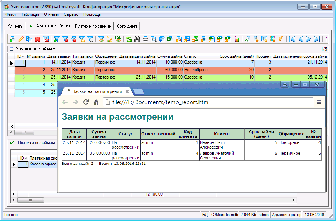This screenshot has width=336, height=221.
Task: Open the print preview magnifier icon
Action: [x=154, y=39]
